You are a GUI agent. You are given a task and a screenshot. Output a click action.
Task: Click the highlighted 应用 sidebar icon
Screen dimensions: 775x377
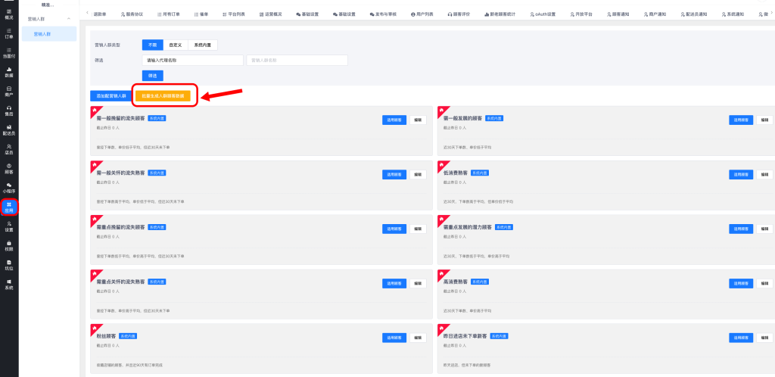9,207
